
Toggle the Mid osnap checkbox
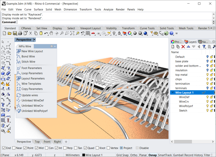click(37, 148)
